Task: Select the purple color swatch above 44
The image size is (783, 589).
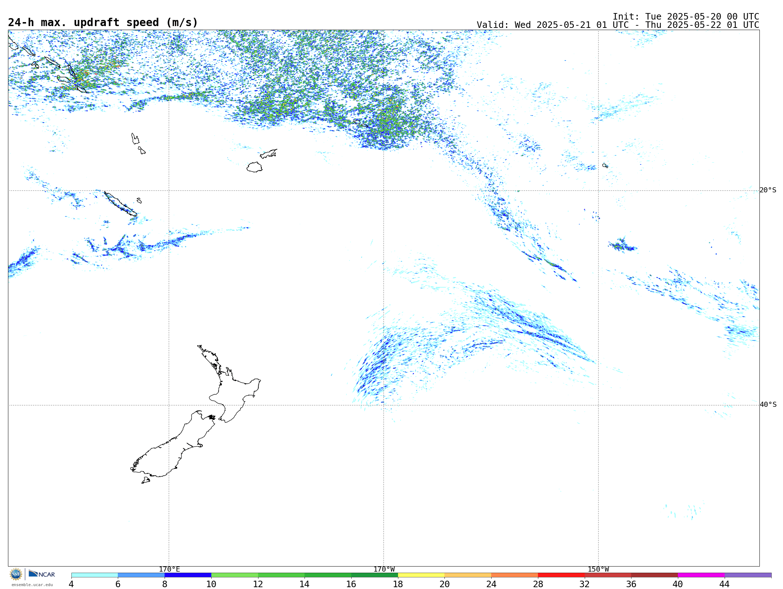Action: pyautogui.click(x=748, y=575)
